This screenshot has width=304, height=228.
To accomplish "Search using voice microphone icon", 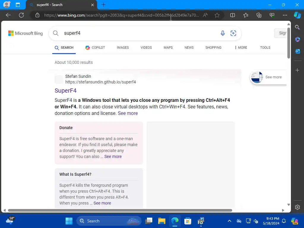I will coord(223,33).
